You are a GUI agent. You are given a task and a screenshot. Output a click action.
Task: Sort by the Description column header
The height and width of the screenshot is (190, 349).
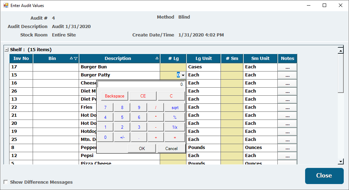pos(118,59)
